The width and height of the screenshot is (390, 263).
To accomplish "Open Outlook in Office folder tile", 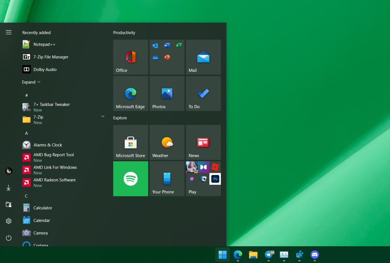I will 155,46.
